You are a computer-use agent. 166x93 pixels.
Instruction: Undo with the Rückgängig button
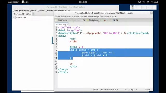pos(93,20)
